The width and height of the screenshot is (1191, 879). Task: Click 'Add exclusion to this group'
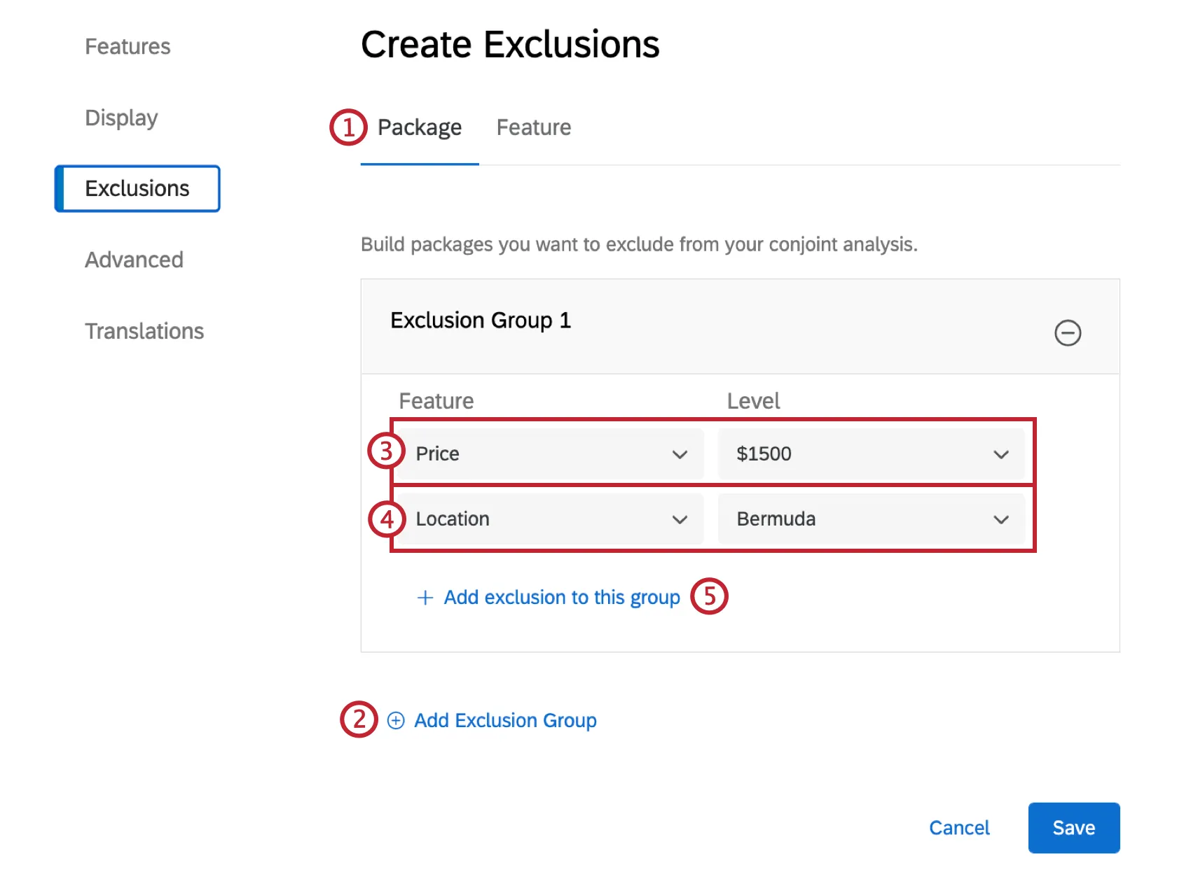pos(561,598)
